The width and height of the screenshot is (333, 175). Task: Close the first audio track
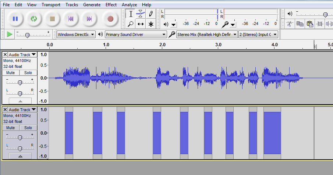click(5, 55)
